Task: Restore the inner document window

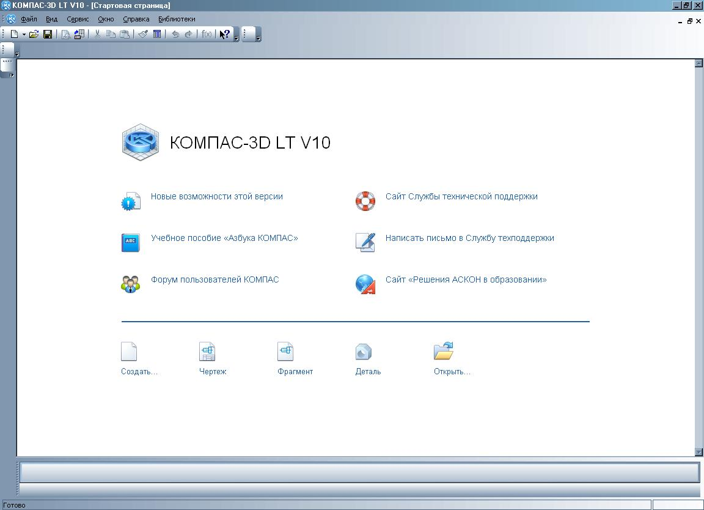Action: click(x=689, y=21)
